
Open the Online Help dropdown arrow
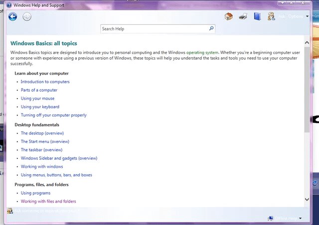[300, 219]
